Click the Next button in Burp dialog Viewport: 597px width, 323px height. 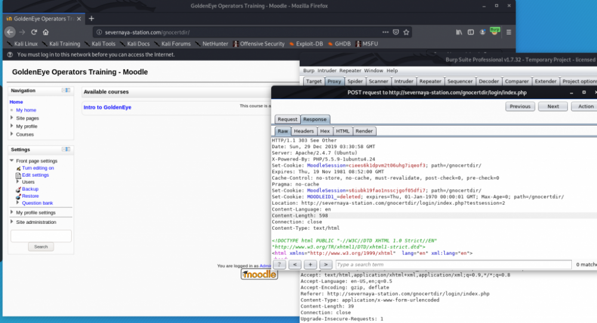(x=553, y=106)
